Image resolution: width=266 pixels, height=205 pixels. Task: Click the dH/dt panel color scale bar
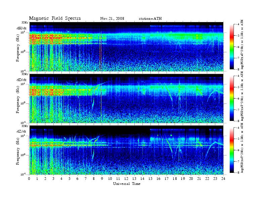[x=232, y=47]
